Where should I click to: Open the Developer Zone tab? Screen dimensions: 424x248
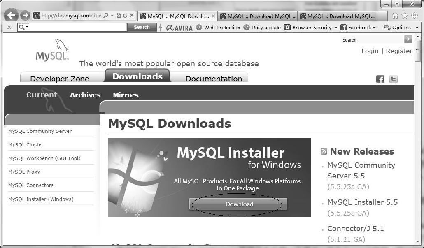(x=60, y=79)
